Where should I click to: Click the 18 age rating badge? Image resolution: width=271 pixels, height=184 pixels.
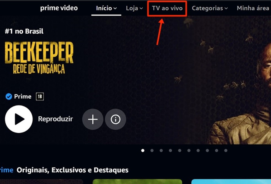pyautogui.click(x=40, y=96)
